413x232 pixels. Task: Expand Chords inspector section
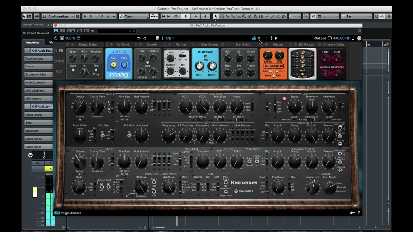click(38, 67)
